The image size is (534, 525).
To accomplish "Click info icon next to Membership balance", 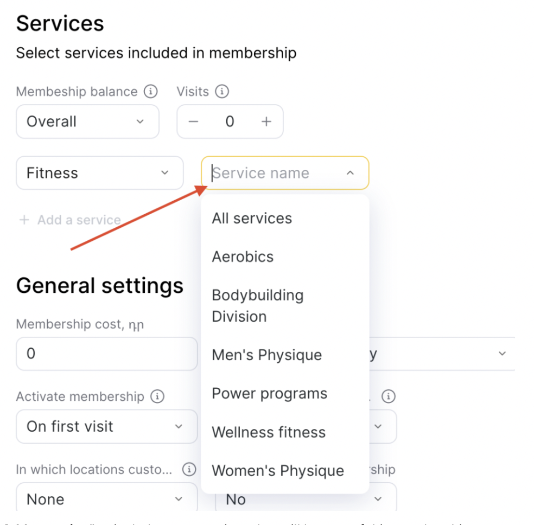I will pos(150,92).
